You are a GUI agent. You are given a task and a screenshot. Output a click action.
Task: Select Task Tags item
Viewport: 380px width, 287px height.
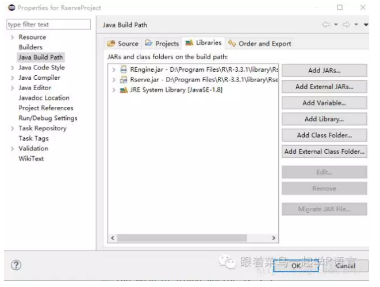click(34, 138)
